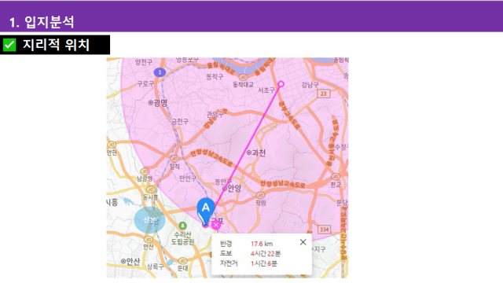The image size is (503, 283).
Task: Click the 1. 입지분석 title
Action: click(x=42, y=22)
